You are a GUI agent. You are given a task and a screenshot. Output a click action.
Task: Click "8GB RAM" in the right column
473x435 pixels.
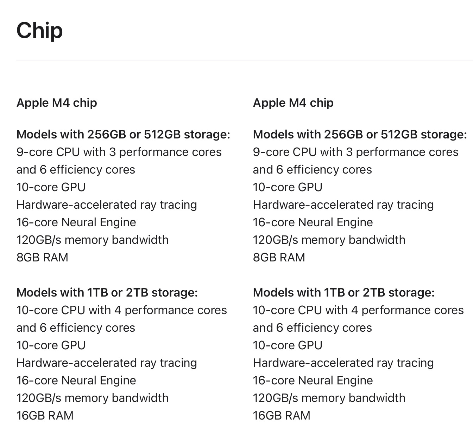click(279, 258)
